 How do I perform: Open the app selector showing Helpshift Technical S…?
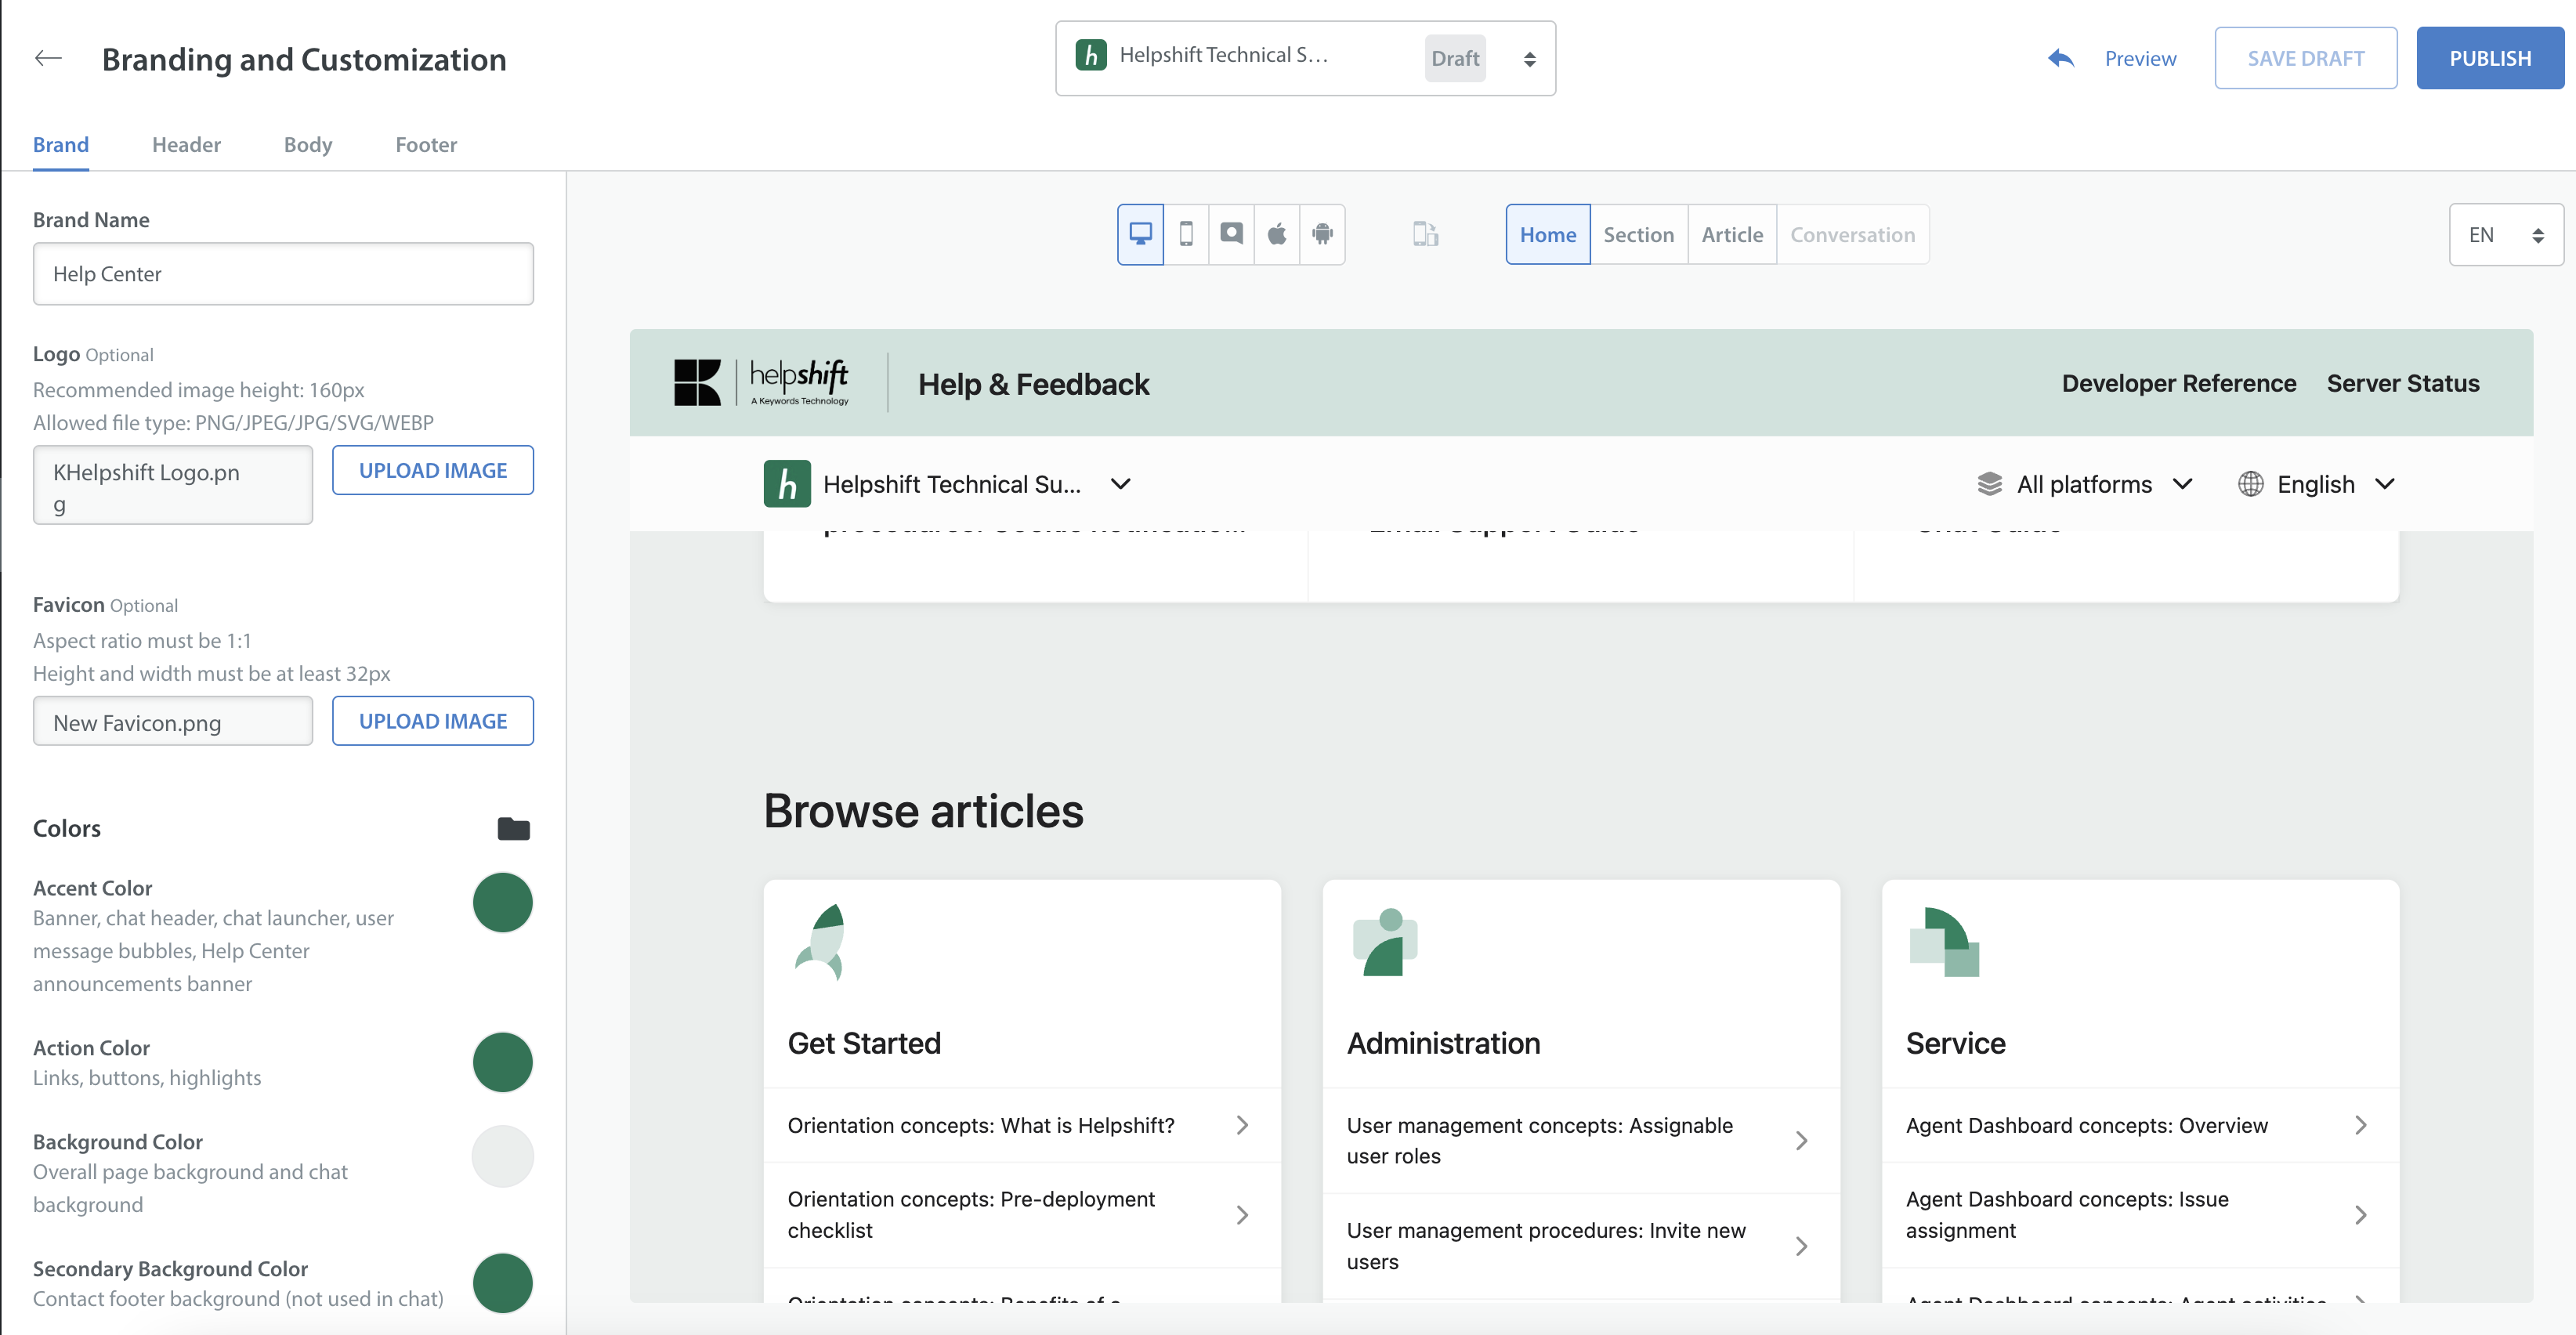pos(1305,58)
